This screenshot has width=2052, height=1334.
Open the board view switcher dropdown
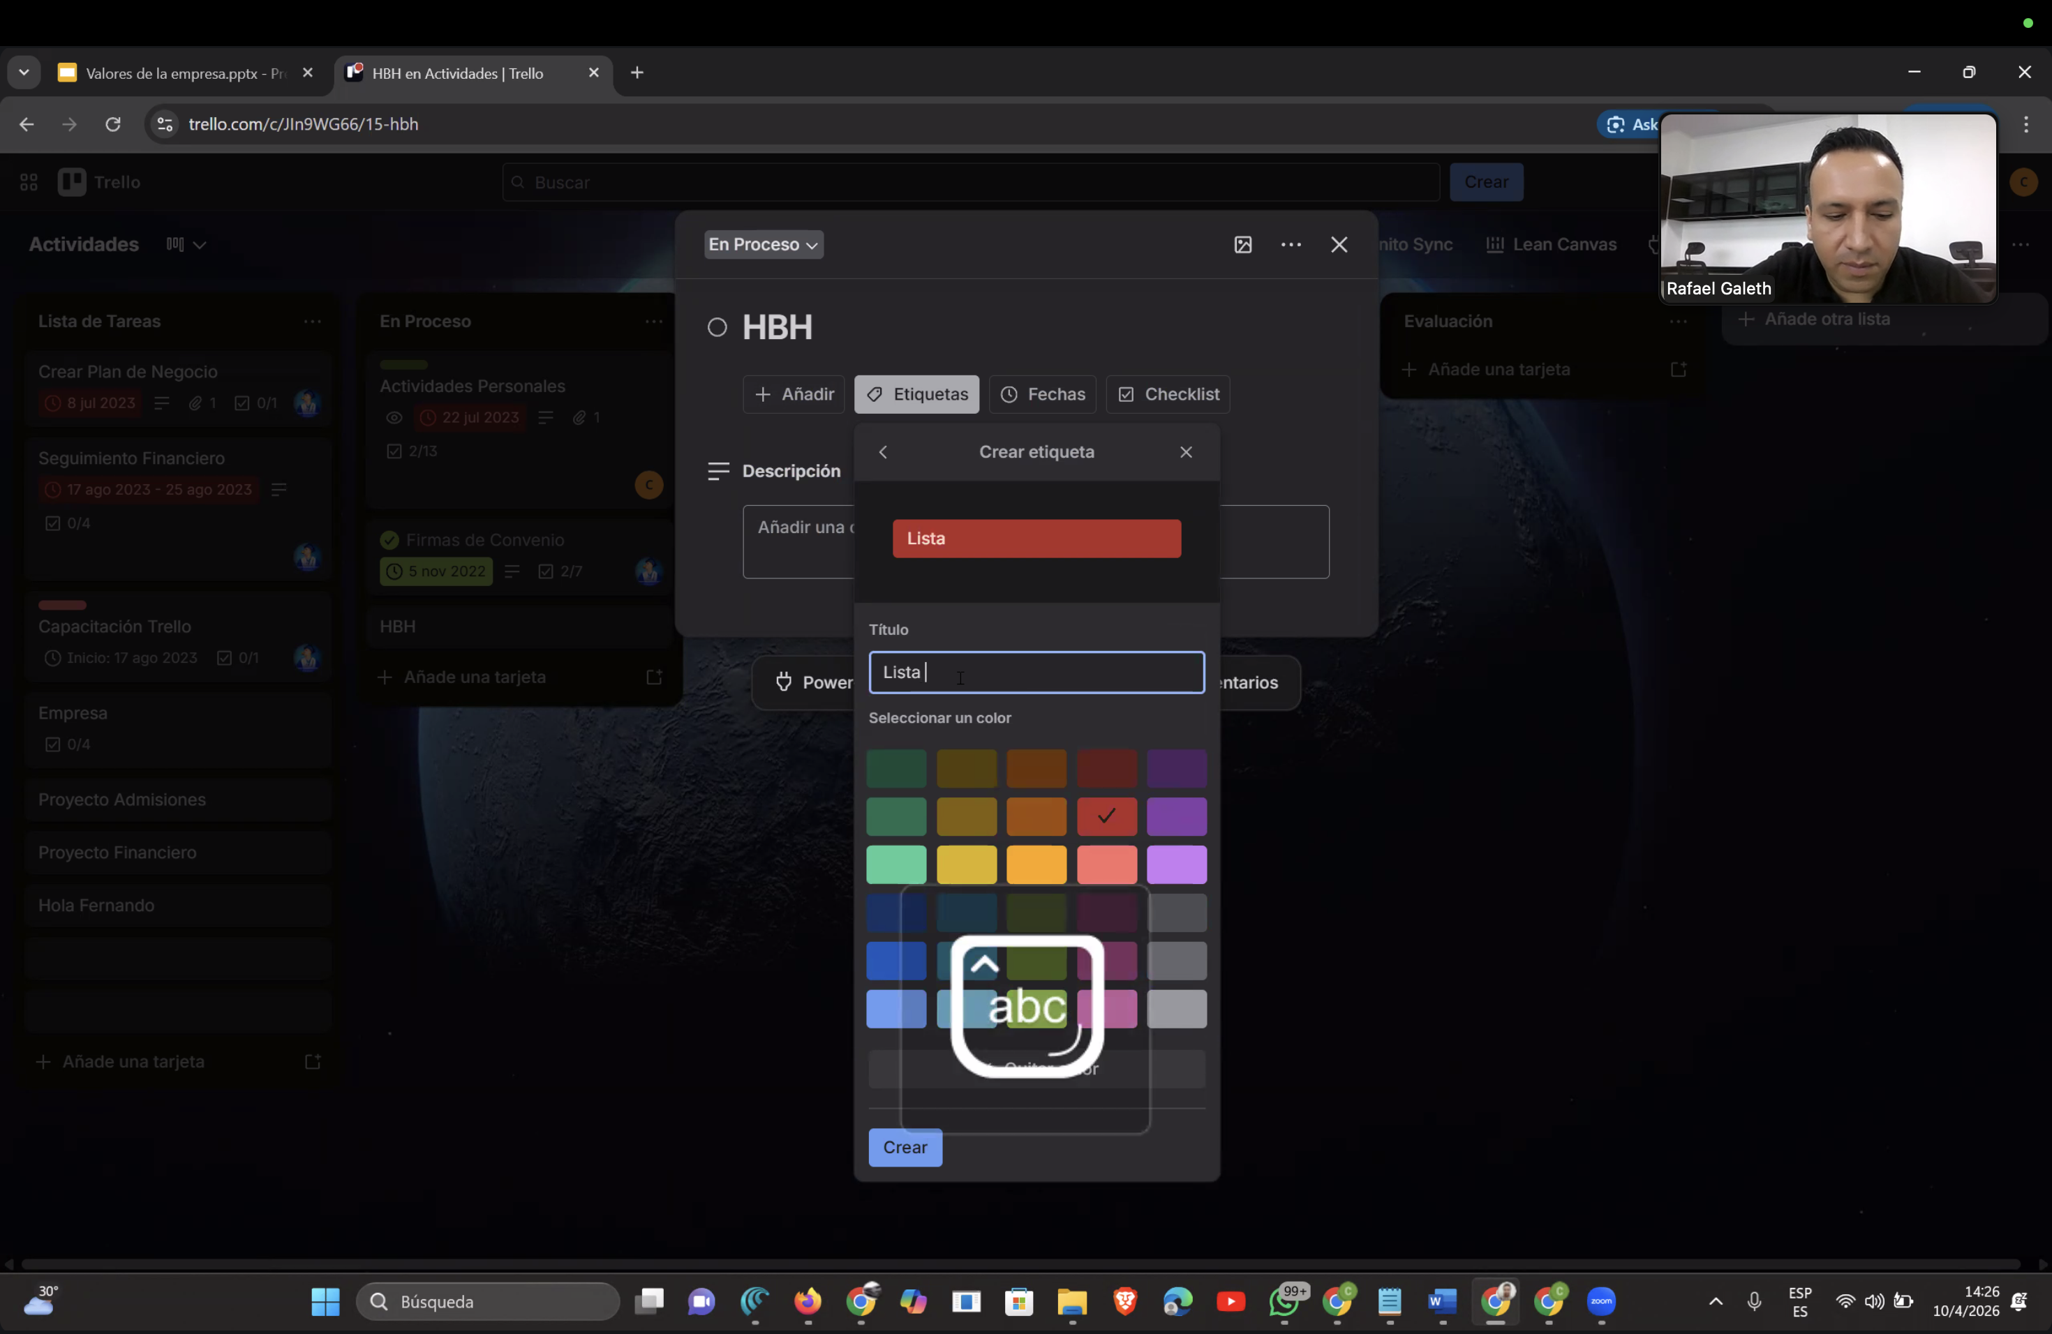[186, 245]
